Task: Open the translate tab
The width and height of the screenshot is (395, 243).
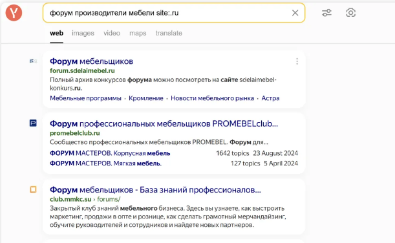Action: (x=169, y=33)
